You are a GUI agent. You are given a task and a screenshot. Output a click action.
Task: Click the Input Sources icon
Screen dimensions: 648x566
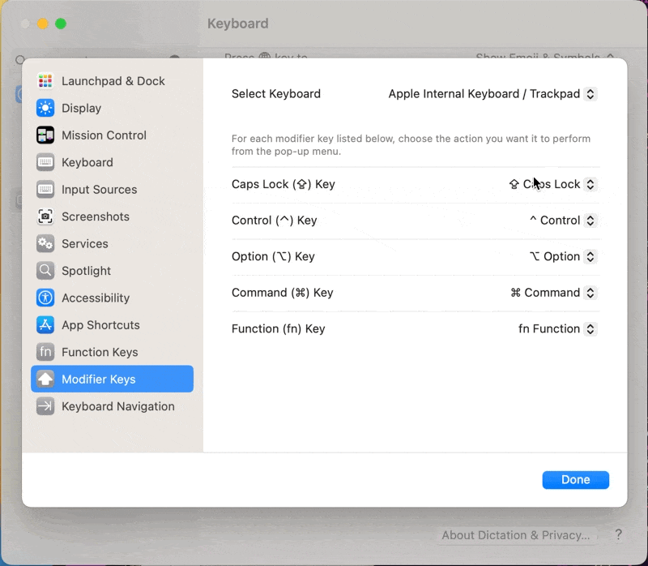(45, 190)
